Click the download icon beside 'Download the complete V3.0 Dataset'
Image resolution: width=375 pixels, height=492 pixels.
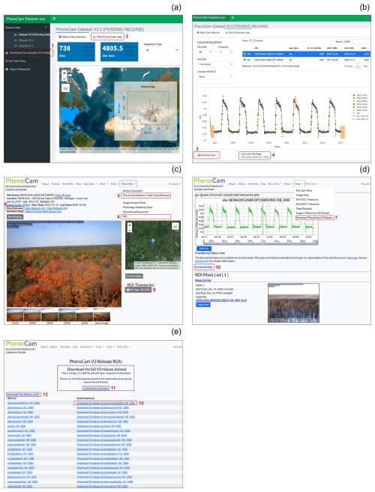point(7,52)
